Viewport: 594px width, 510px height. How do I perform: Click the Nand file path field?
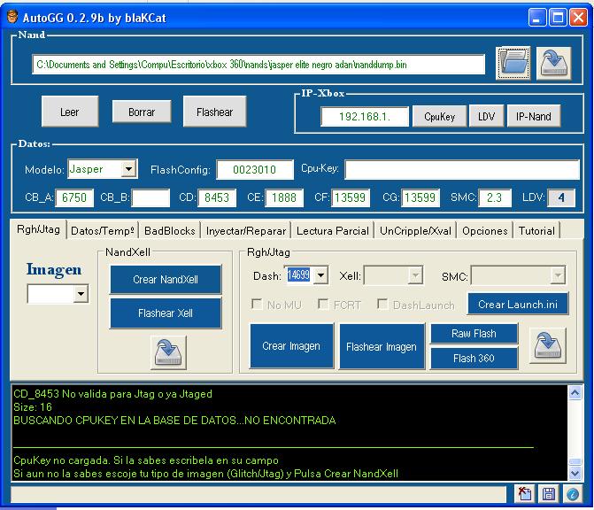[x=258, y=65]
